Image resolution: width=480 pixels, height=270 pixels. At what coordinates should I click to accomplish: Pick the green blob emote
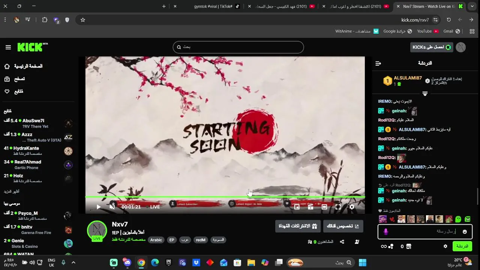coord(458,219)
